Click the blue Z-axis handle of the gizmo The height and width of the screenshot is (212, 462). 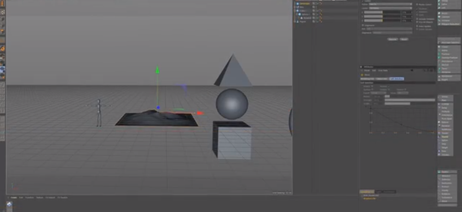158,108
